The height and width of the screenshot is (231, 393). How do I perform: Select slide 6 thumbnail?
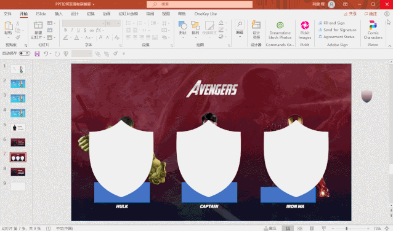click(18, 143)
